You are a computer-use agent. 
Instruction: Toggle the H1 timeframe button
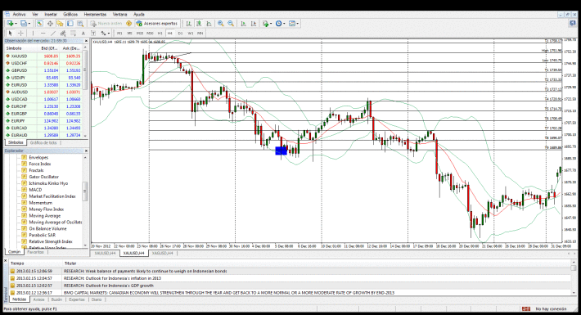[x=160, y=34]
